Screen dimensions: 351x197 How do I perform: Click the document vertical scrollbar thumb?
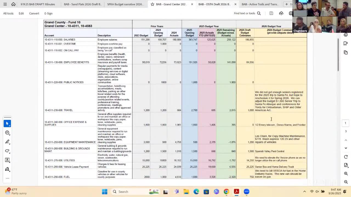pyautogui.click(x=338, y=55)
